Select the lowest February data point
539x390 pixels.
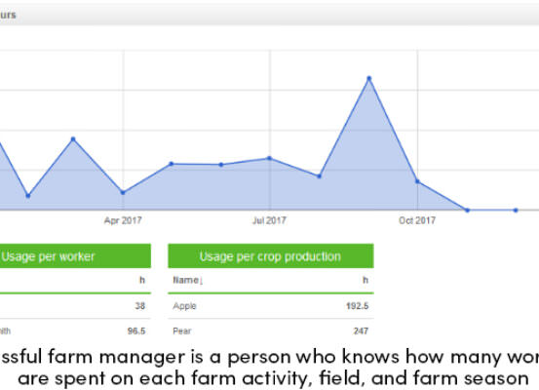[x=28, y=196]
